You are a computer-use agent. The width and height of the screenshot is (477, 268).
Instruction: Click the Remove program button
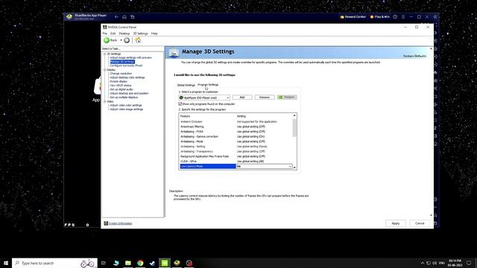click(x=265, y=98)
